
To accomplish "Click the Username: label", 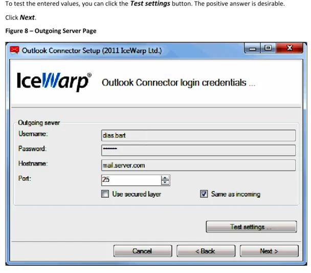I will [x=33, y=134].
